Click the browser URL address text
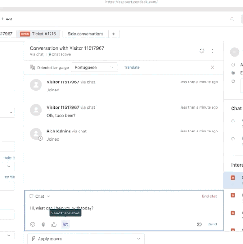This screenshot has width=243, height=244. pyautogui.click(x=132, y=2)
